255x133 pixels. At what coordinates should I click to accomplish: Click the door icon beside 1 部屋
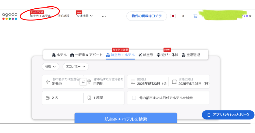89,98
